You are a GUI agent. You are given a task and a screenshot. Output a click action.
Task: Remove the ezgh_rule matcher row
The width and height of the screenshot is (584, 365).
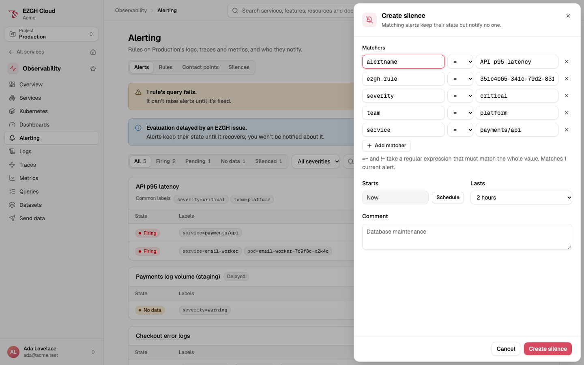tap(567, 79)
